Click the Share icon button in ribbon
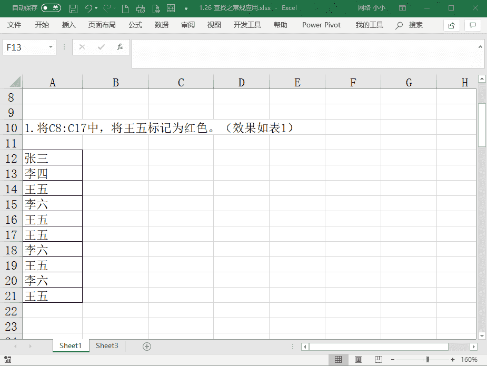Viewport: 487px width, 366px height. pos(451,25)
